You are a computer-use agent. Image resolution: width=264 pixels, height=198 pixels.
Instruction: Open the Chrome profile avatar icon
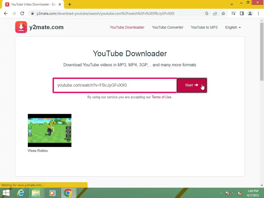coord(250,13)
